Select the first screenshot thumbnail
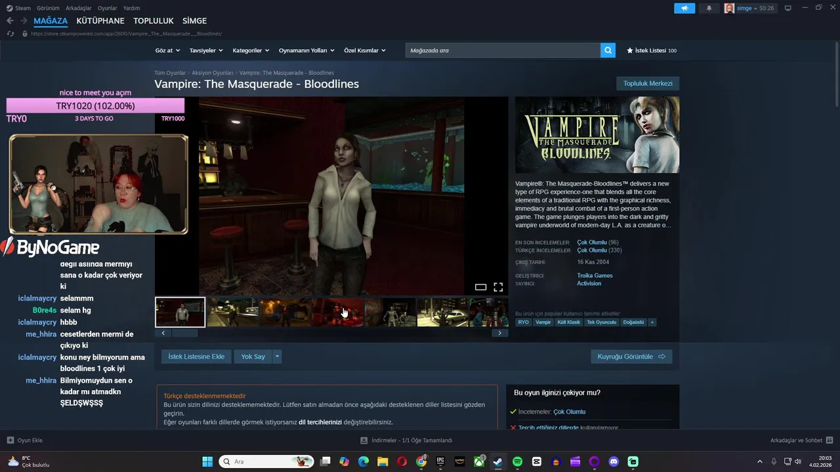 tap(180, 312)
